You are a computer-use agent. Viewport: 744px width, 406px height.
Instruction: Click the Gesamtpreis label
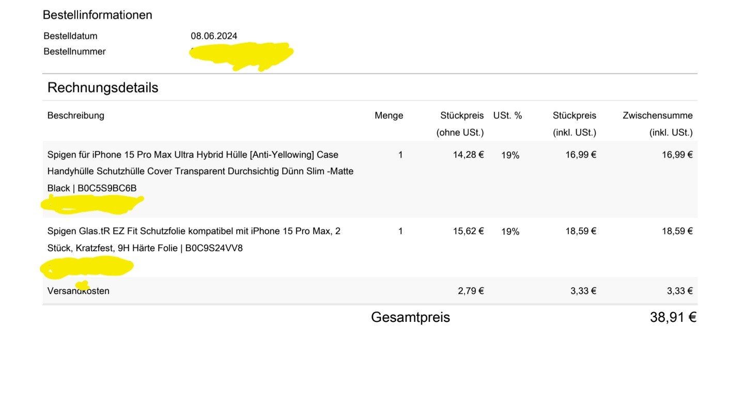pos(410,317)
